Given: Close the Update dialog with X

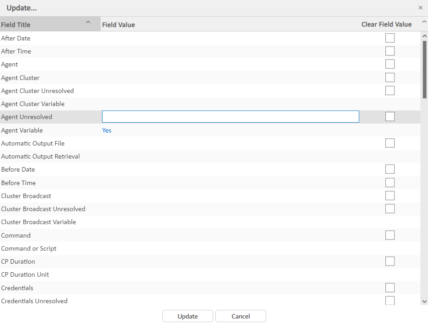Looking at the screenshot, I should [420, 8].
